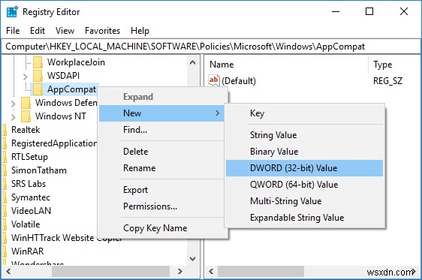Select the SimonTatham key

(x=39, y=170)
